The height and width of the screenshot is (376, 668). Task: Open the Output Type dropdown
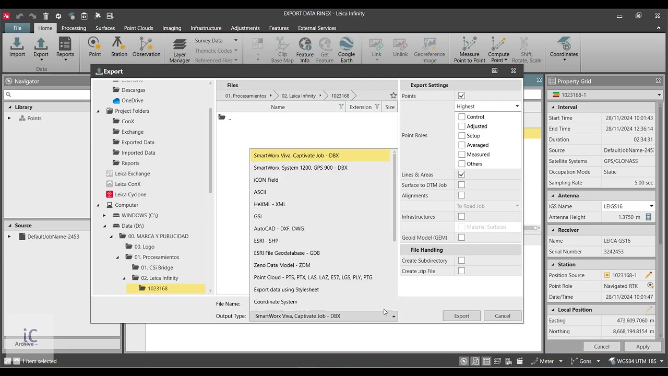pos(324,316)
